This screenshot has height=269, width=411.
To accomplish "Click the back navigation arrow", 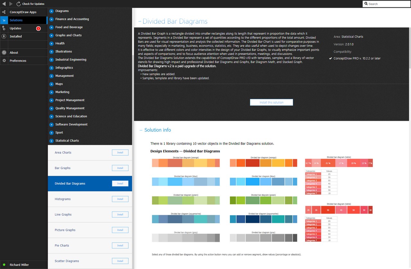I will click(4, 4).
